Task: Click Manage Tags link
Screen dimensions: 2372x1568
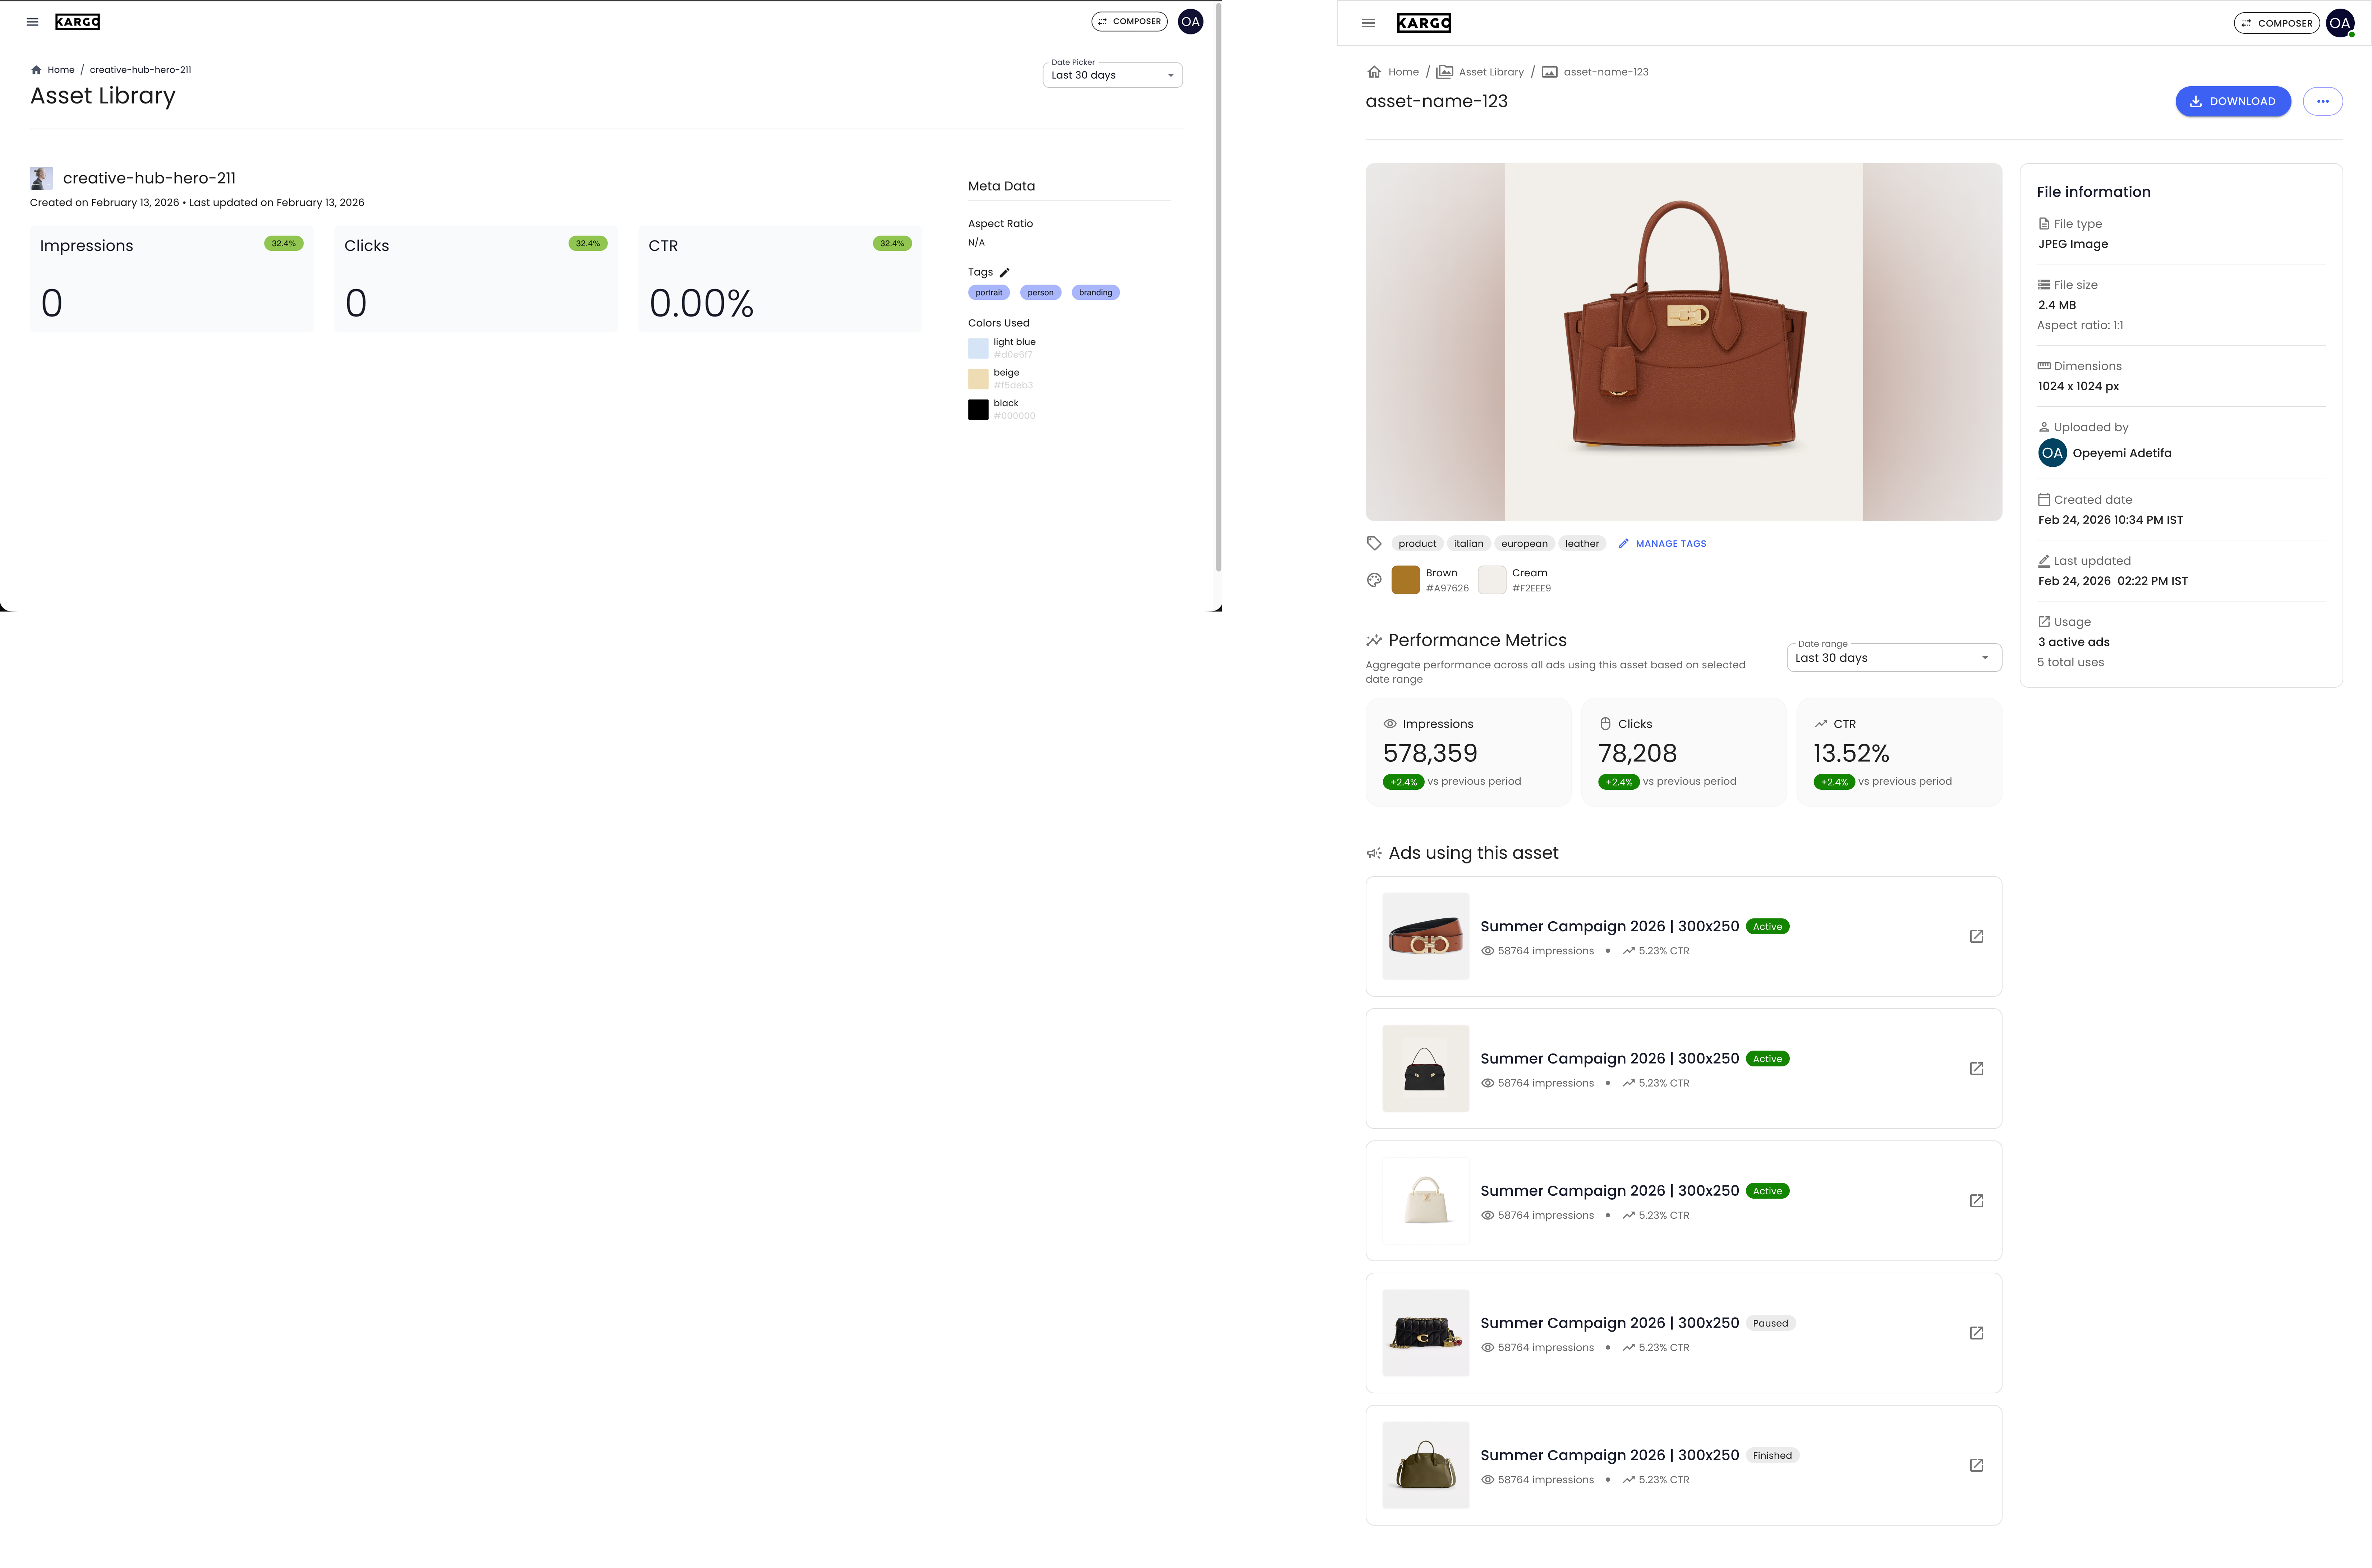Action: point(1662,544)
